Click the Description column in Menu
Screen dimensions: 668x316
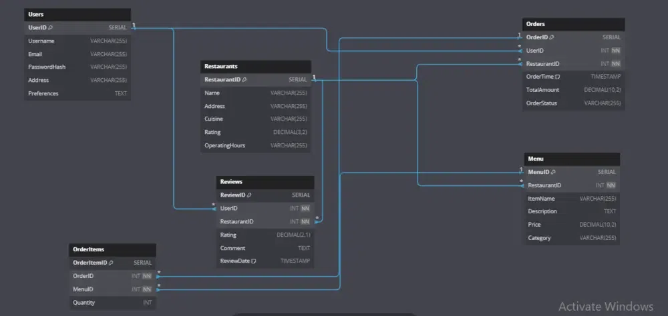tap(572, 211)
